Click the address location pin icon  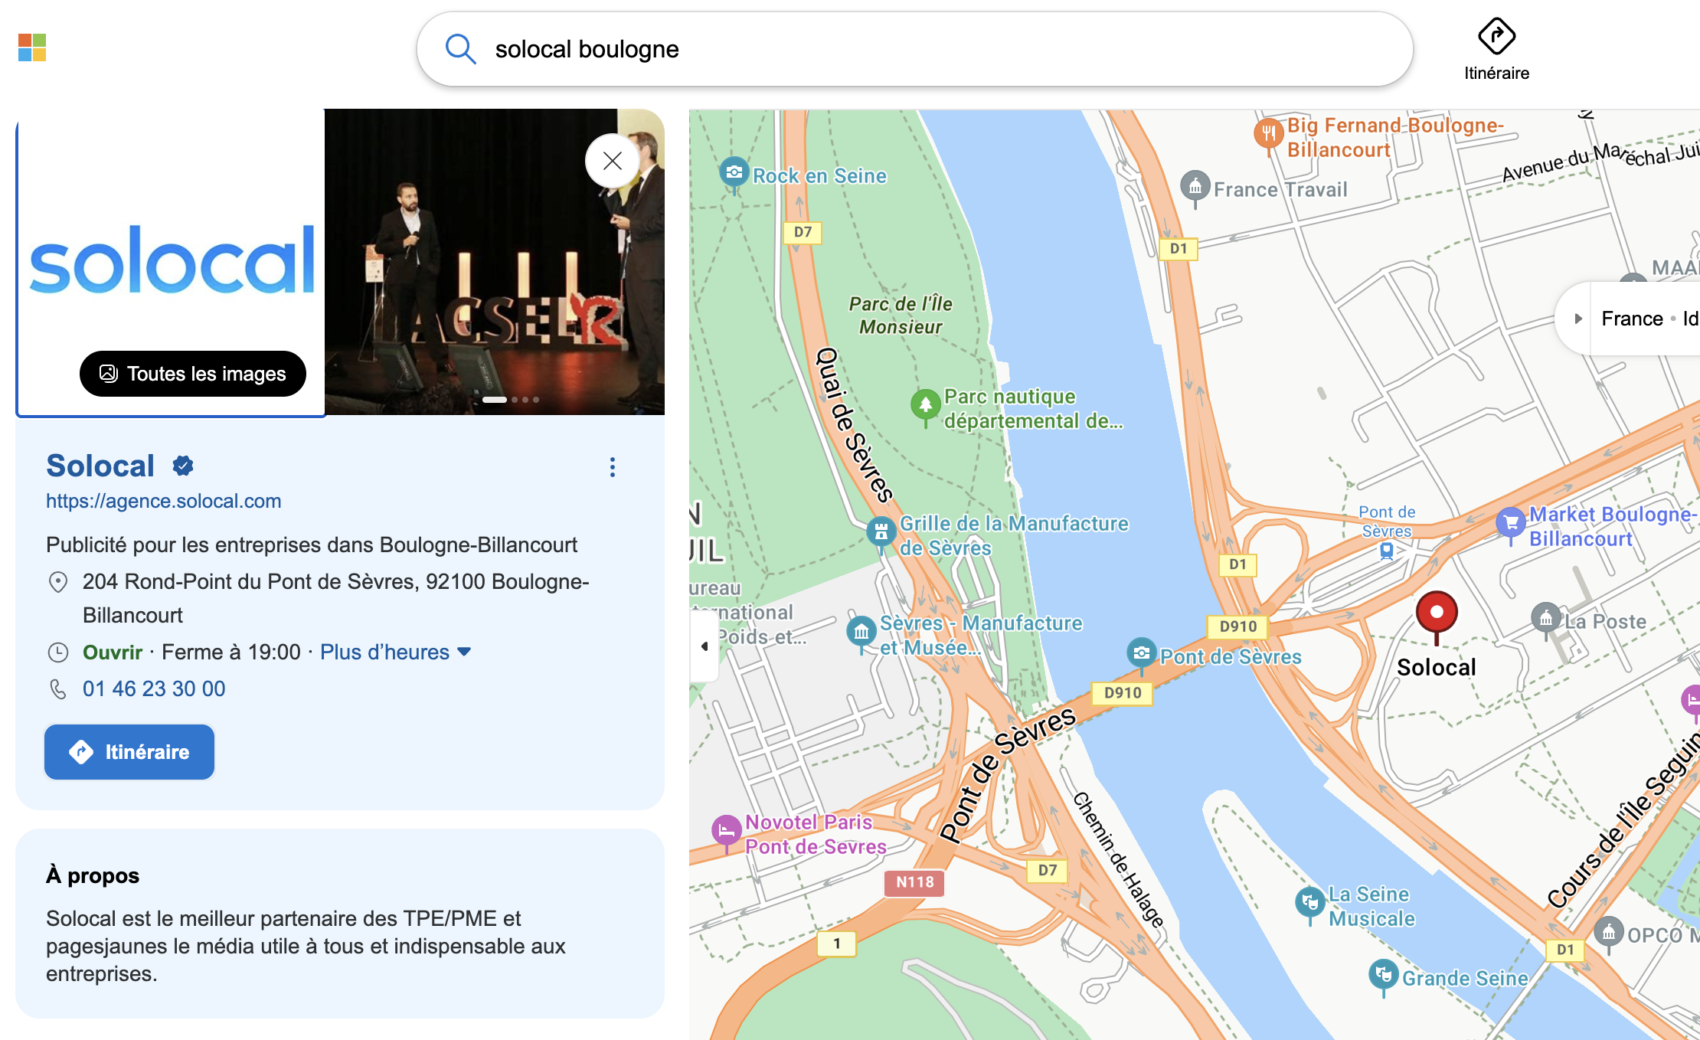point(58,582)
